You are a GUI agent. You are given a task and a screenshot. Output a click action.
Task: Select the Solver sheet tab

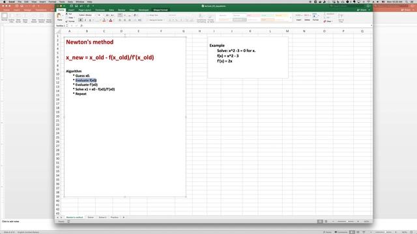91,217
